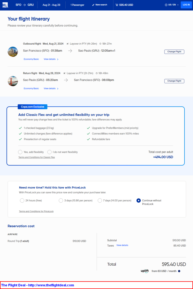Select 24 hours (free) PriceLock option
Screen dimensions: 193x289
point(22,201)
